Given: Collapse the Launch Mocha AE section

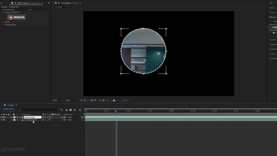Looking at the screenshot, I should (x=4, y=13).
